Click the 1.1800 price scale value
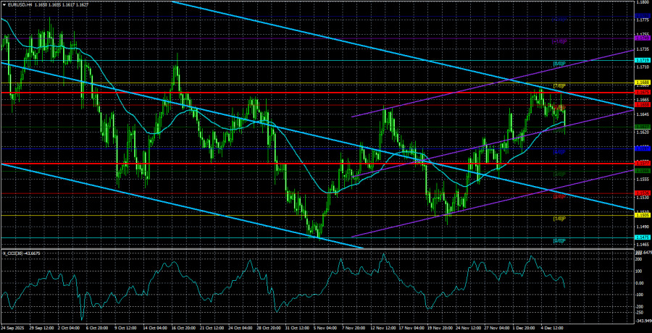652x333 pixels. [643, 2]
